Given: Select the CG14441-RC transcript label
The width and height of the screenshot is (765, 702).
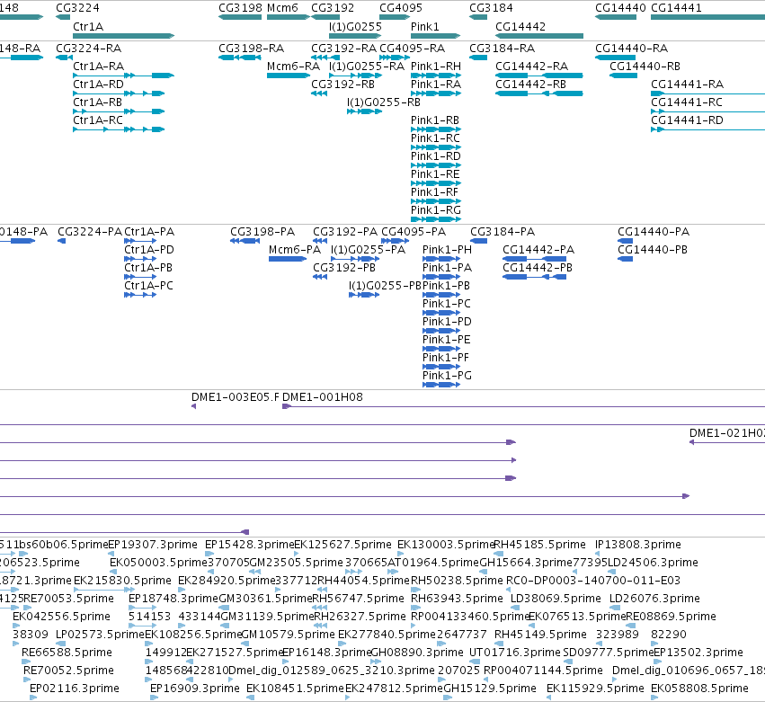Looking at the screenshot, I should tap(687, 102).
